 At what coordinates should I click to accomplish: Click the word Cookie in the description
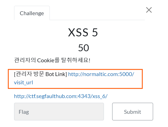pyautogui.click(x=46, y=60)
